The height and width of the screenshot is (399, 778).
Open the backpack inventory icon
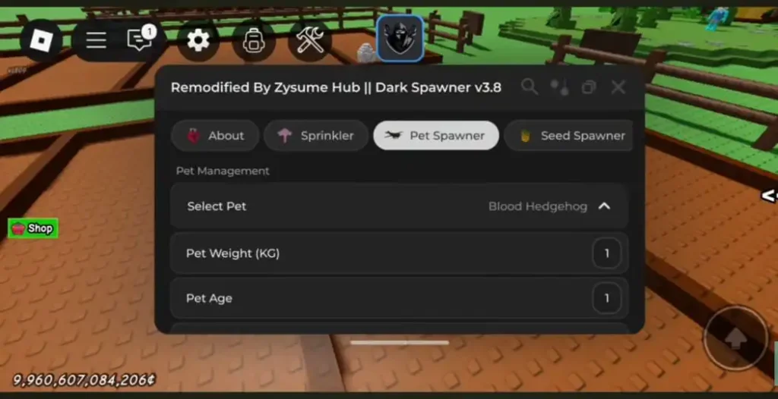point(254,40)
